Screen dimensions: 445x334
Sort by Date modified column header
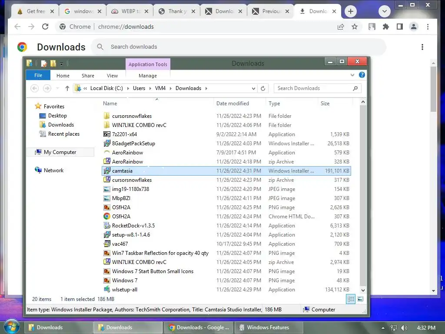(x=232, y=104)
